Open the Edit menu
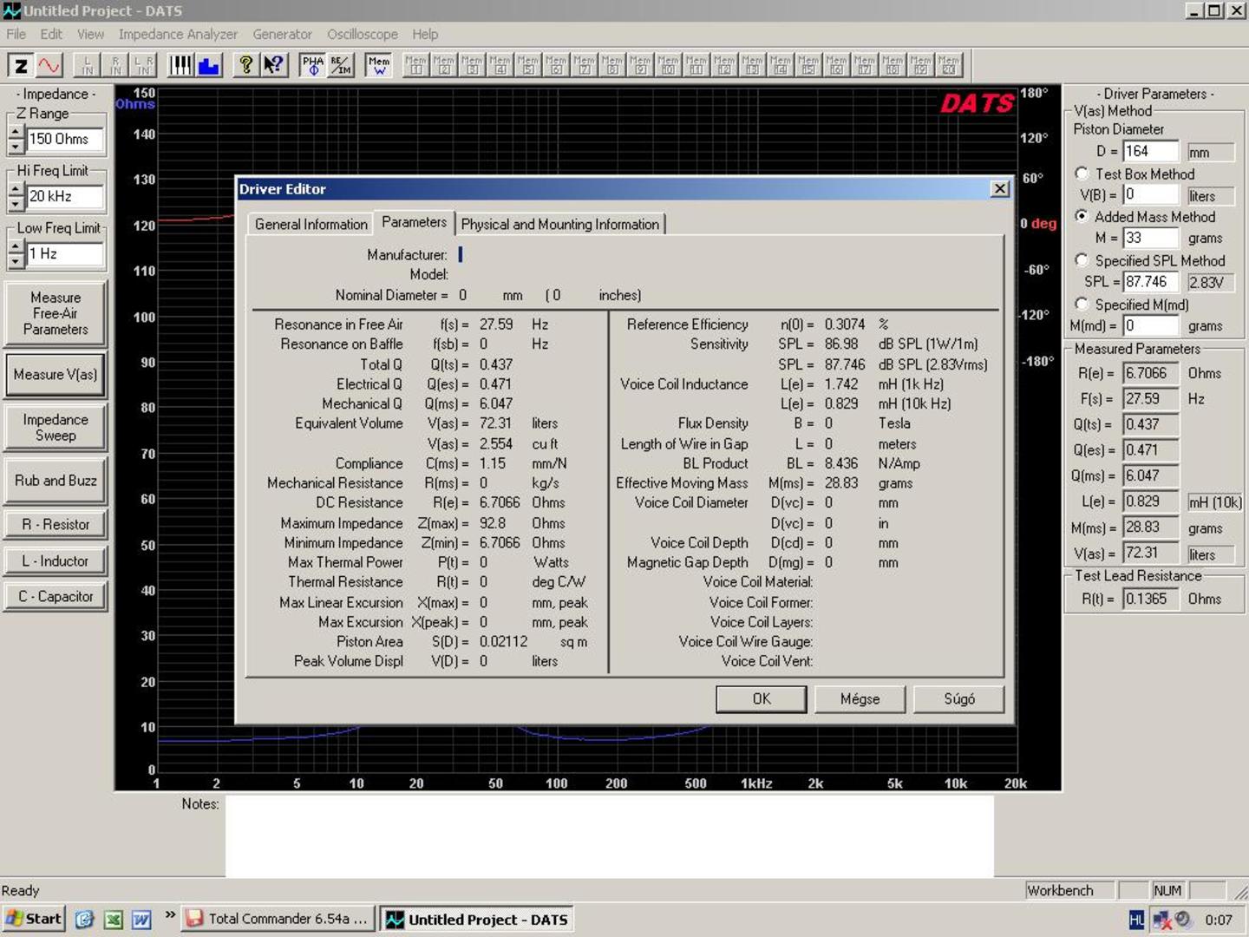Image resolution: width=1249 pixels, height=937 pixels. [51, 34]
